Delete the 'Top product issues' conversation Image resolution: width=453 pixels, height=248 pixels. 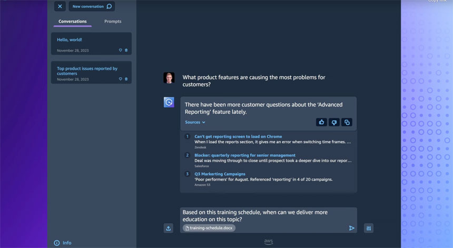click(x=126, y=79)
